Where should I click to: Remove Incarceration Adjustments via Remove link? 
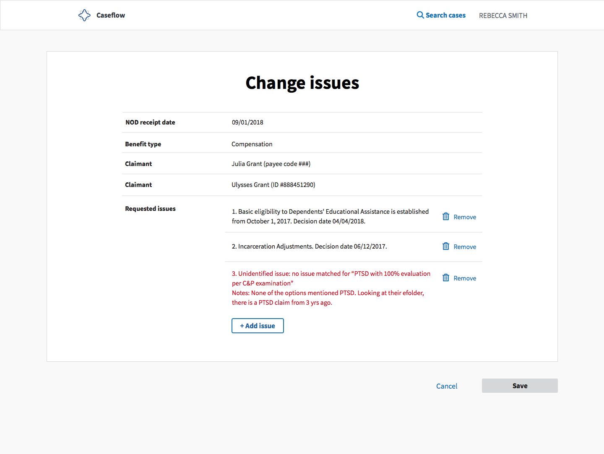[465, 247]
